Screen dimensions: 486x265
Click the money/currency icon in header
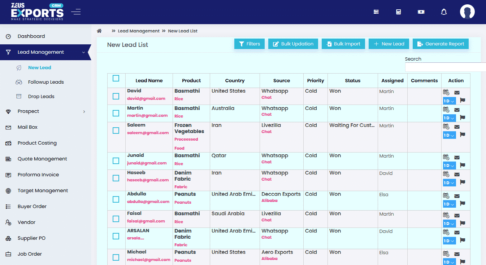tap(421, 12)
